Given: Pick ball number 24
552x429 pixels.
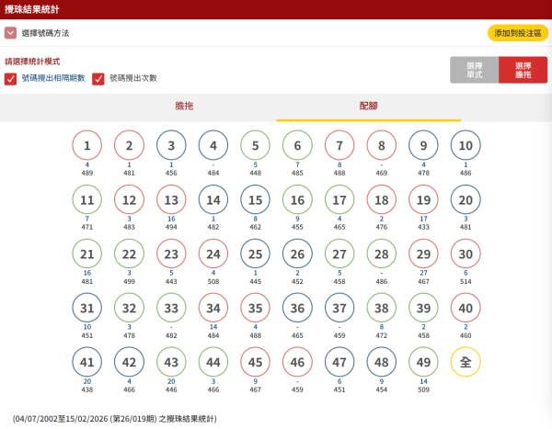Looking at the screenshot, I should 213,254.
